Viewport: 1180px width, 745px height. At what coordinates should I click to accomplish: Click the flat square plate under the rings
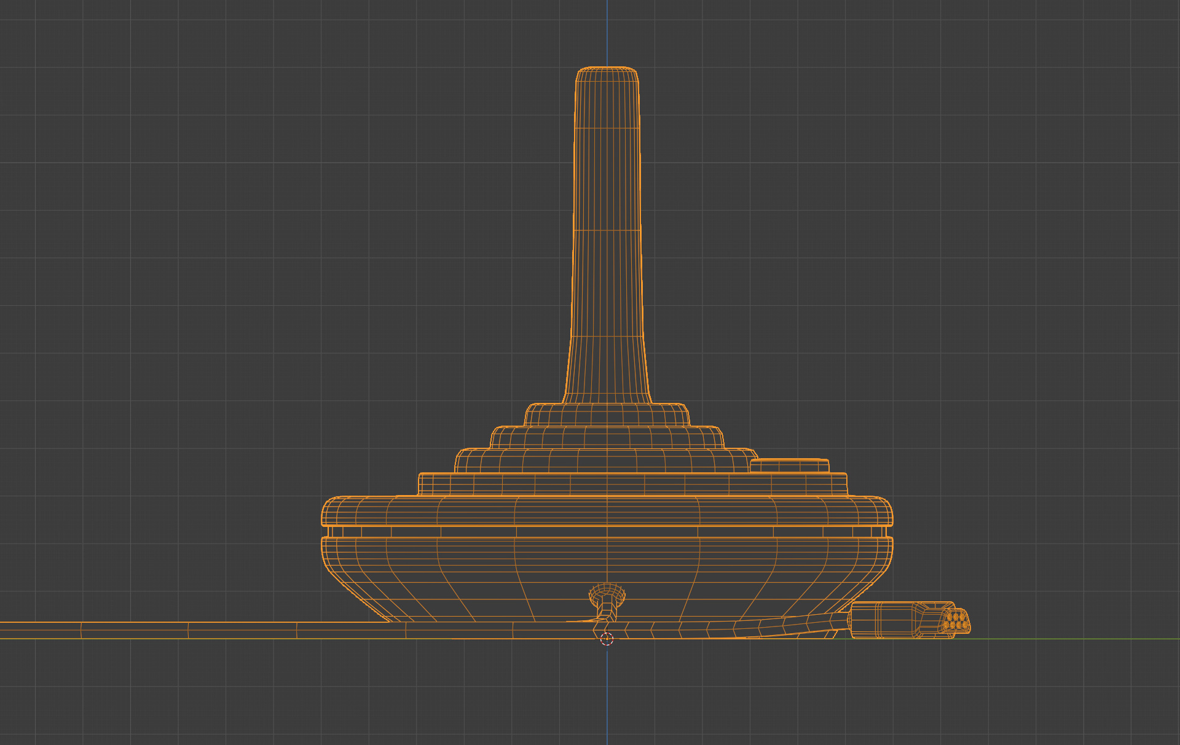click(633, 484)
